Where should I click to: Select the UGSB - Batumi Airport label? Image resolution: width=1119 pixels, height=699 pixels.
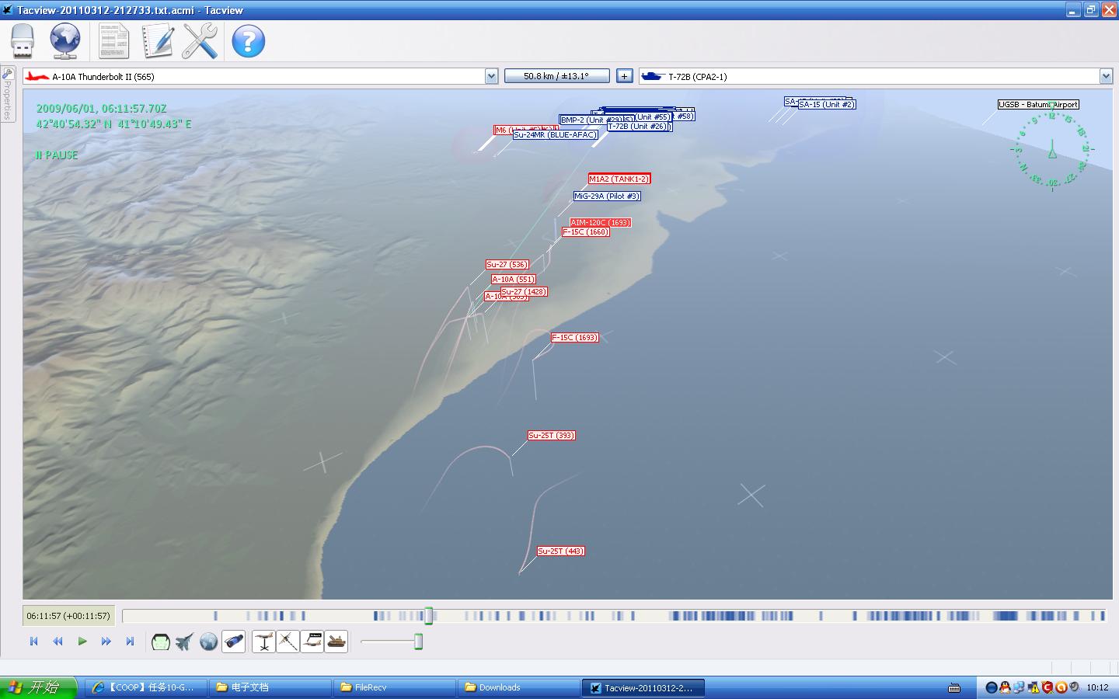click(x=1038, y=105)
